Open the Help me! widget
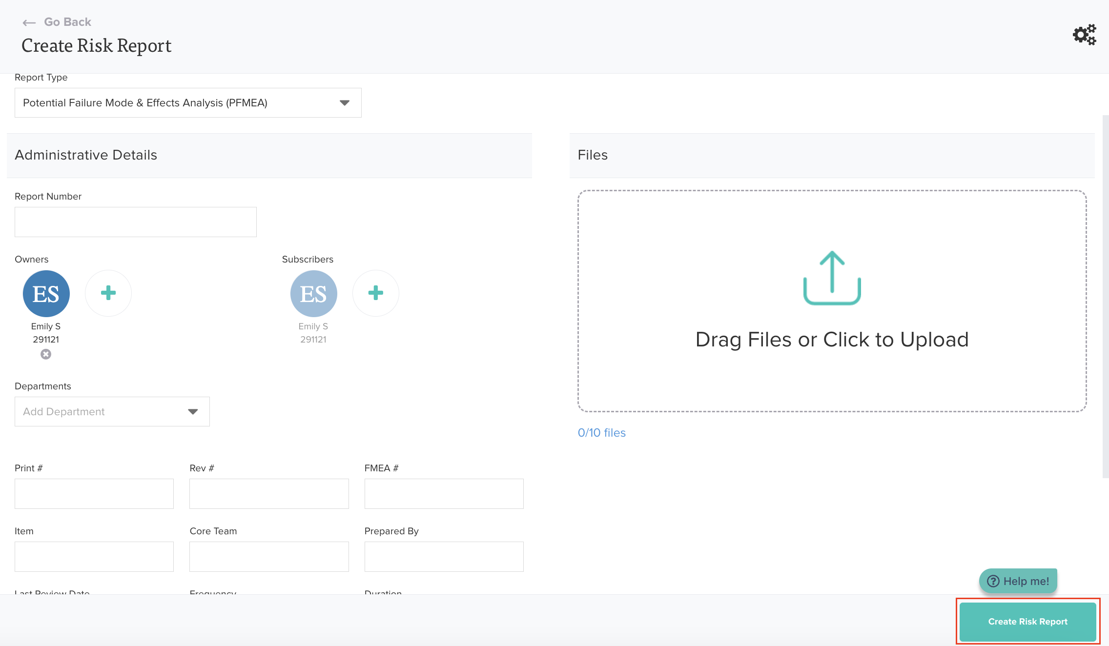1109x646 pixels. tap(1018, 581)
